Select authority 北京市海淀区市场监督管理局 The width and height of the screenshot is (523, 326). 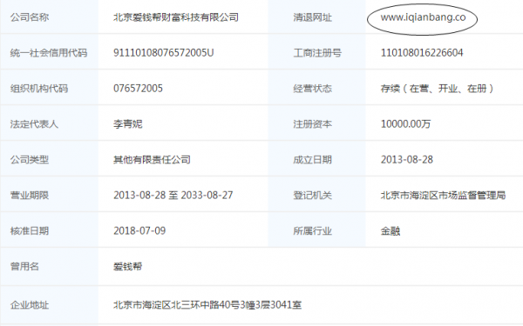[444, 196]
